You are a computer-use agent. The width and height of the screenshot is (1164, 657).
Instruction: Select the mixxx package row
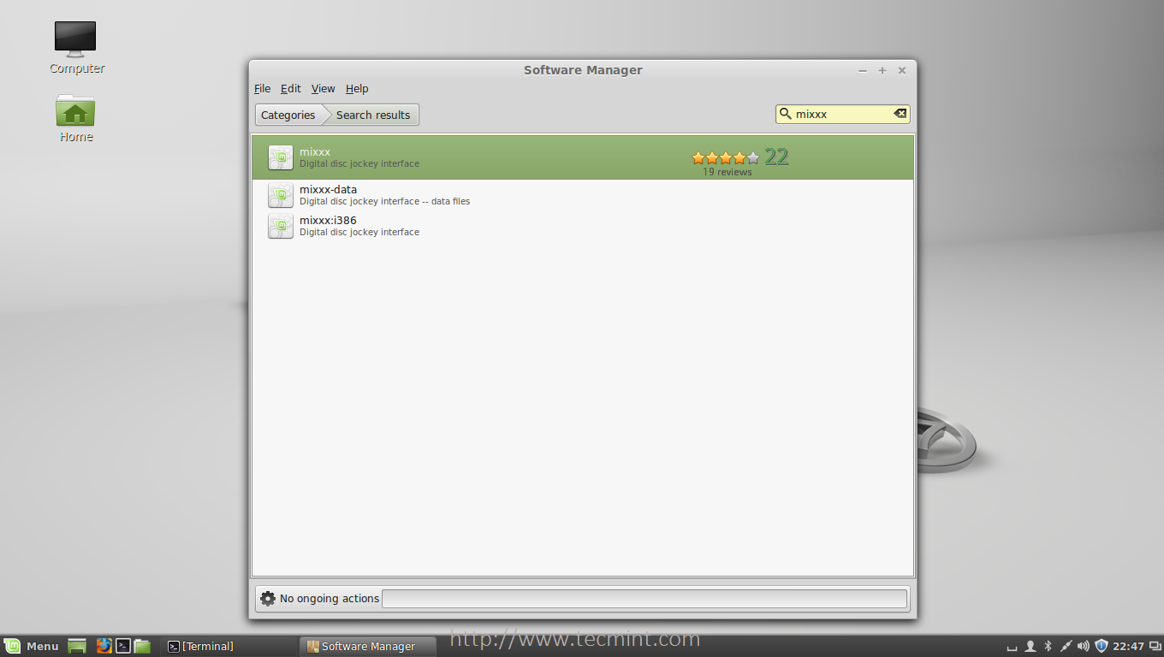point(583,157)
